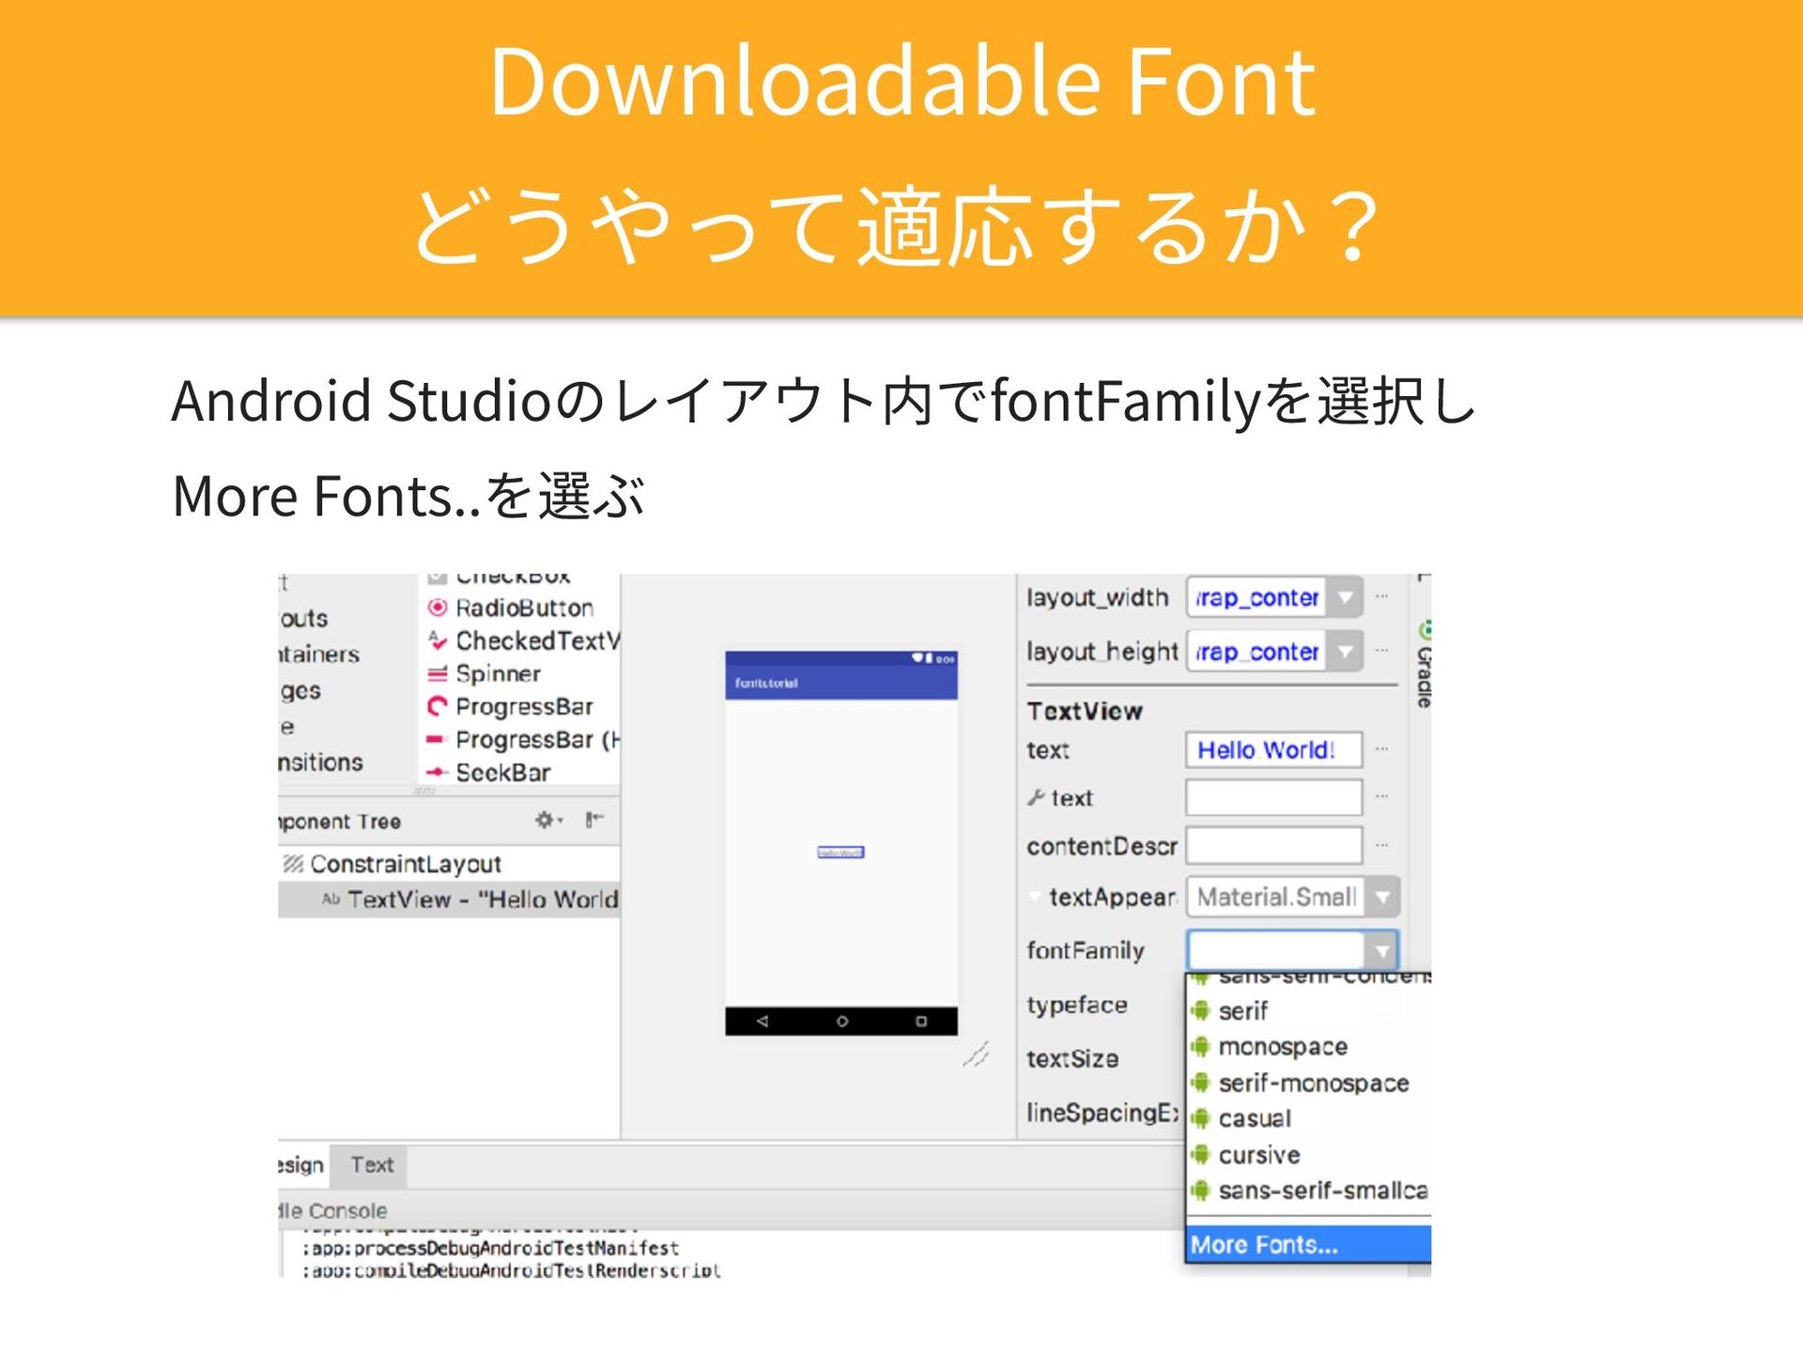The height and width of the screenshot is (1352, 1803).
Task: Open the Gradle side panel tab
Action: 1425,665
